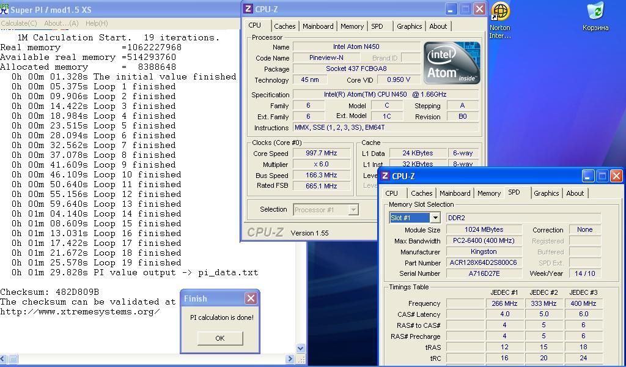Click the 1024 MBytes module size value
This screenshot has width=626, height=367.
point(484,229)
